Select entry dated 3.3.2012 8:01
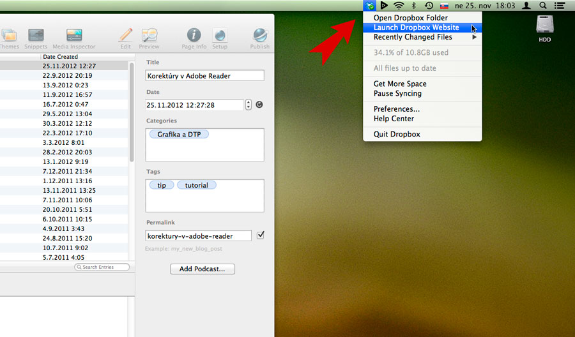This screenshot has height=337, width=575. point(64,142)
